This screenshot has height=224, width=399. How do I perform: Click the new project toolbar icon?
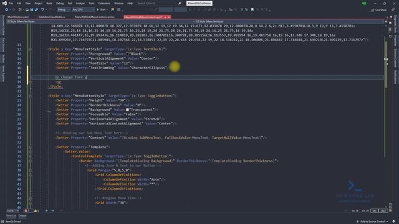pyautogui.click(x=20, y=10)
